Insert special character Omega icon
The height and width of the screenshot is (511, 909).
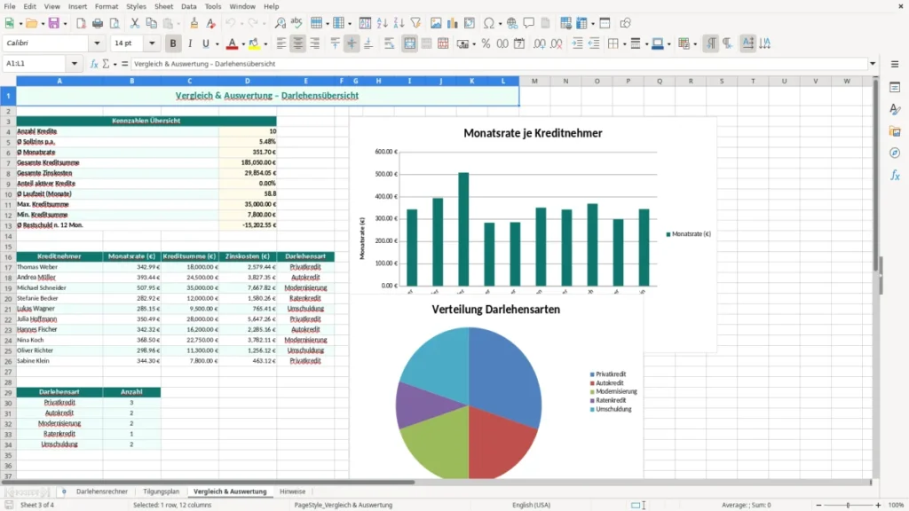point(489,23)
